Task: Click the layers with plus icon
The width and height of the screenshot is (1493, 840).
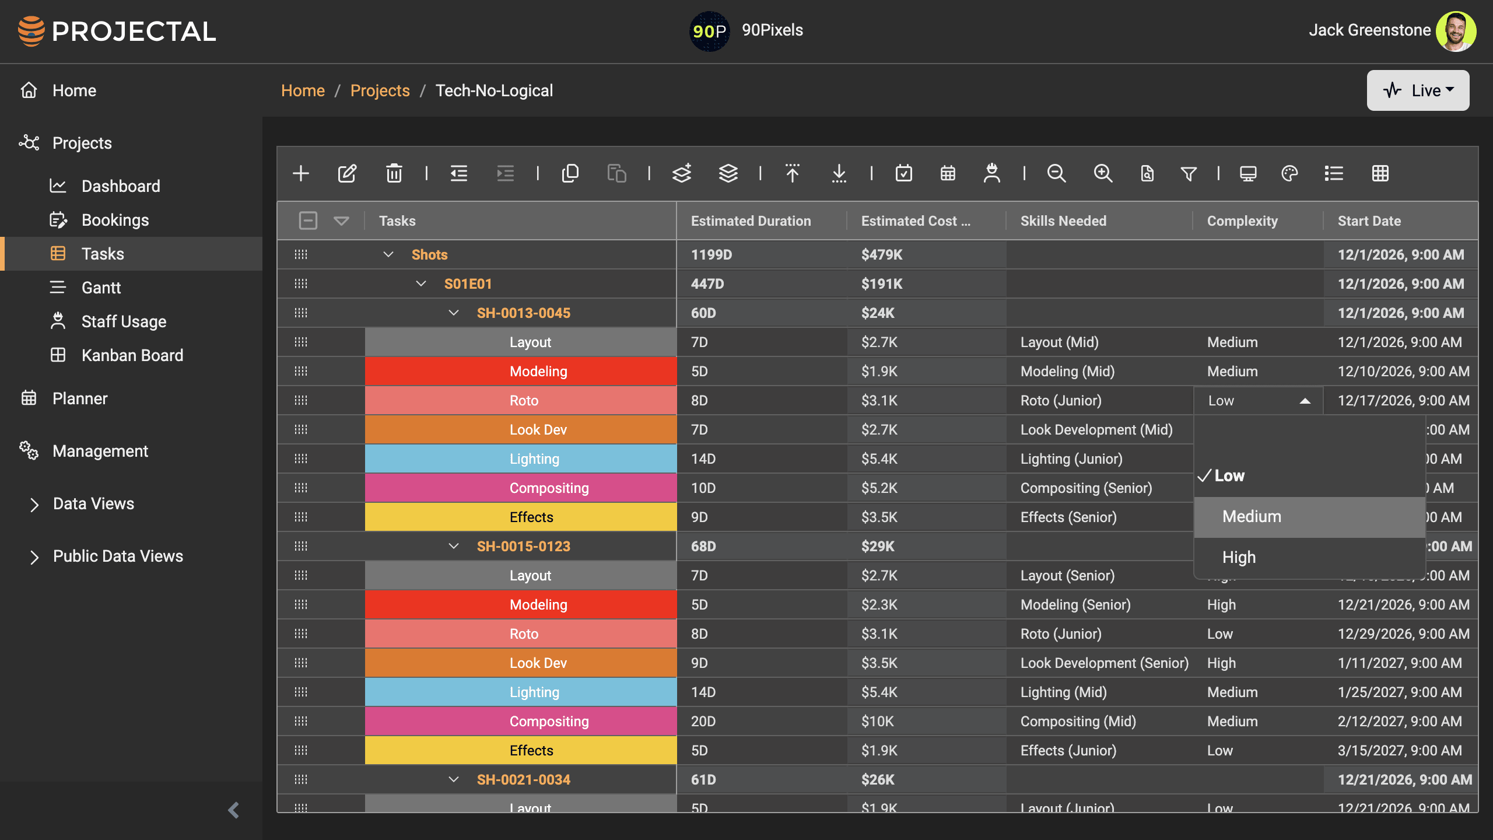Action: (682, 173)
